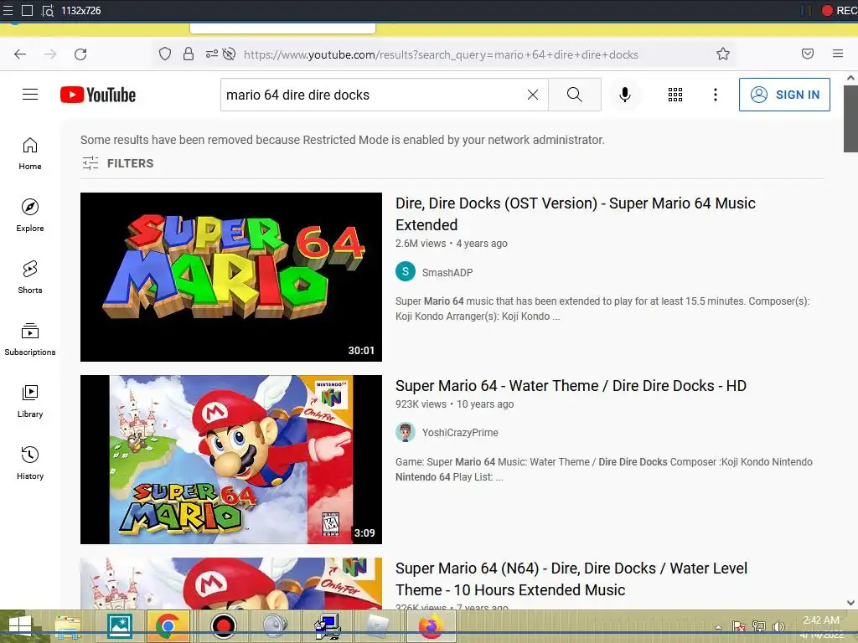858x643 pixels.
Task: Open History in the sidebar
Action: click(30, 462)
